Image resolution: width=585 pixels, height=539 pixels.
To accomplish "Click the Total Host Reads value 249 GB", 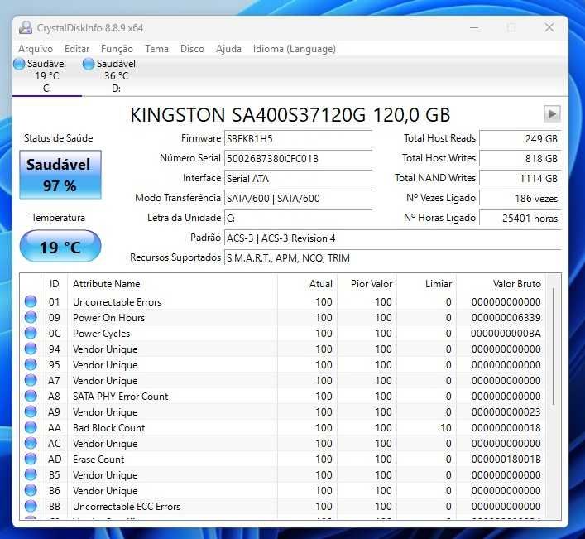I will click(x=520, y=139).
